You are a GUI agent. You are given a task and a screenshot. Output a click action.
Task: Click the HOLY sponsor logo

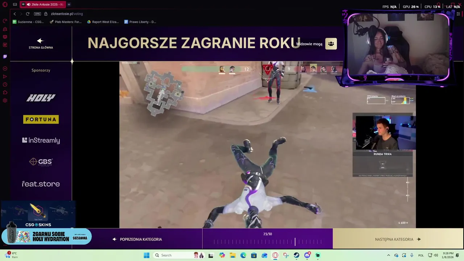click(41, 98)
